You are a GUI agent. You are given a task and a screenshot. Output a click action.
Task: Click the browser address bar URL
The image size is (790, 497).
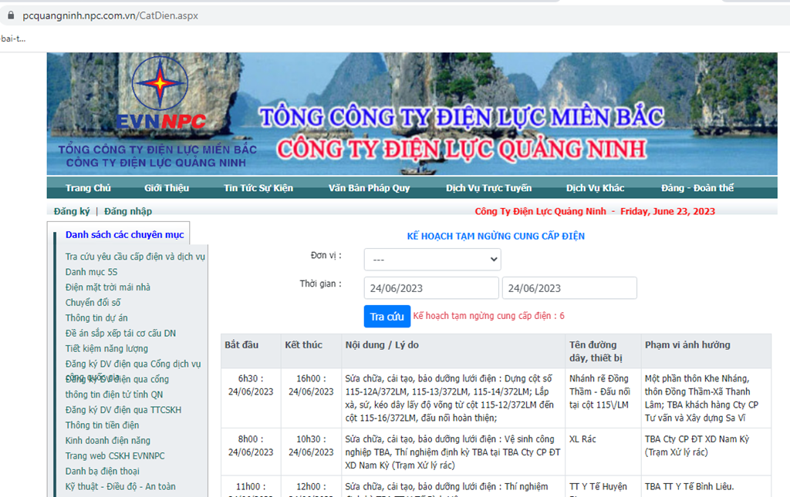(x=110, y=15)
